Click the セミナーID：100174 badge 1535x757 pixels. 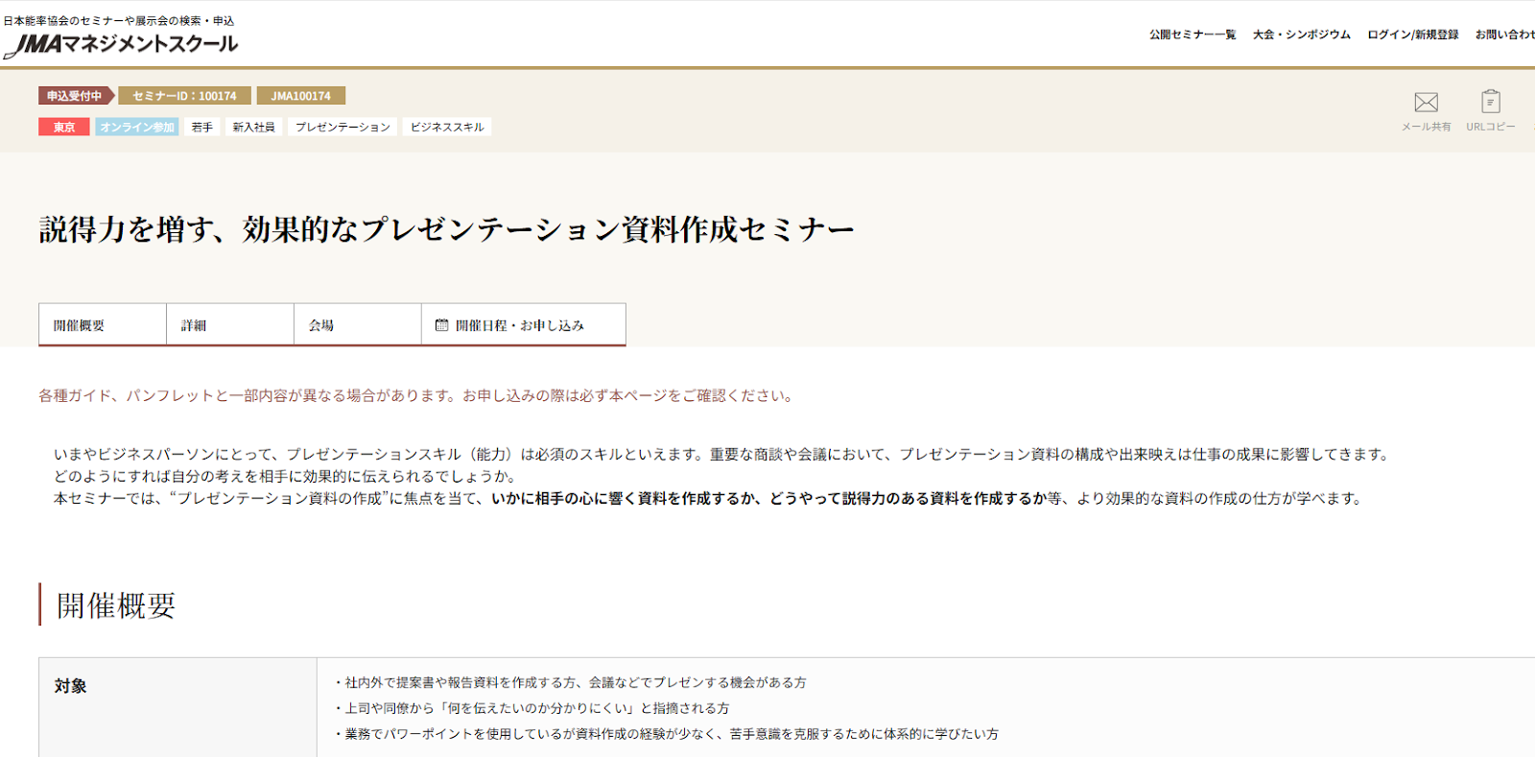184,96
